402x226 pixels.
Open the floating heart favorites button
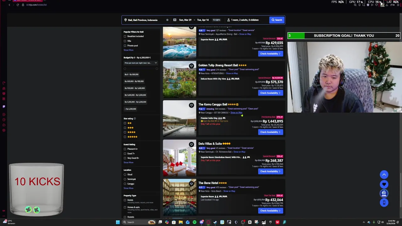[384, 184]
